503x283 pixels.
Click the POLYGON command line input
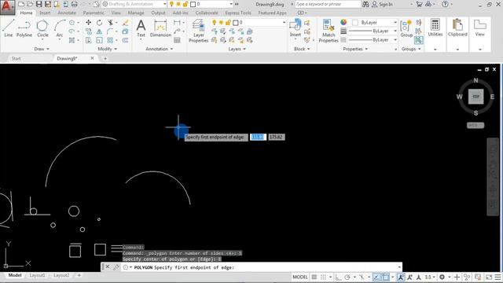click(x=251, y=267)
